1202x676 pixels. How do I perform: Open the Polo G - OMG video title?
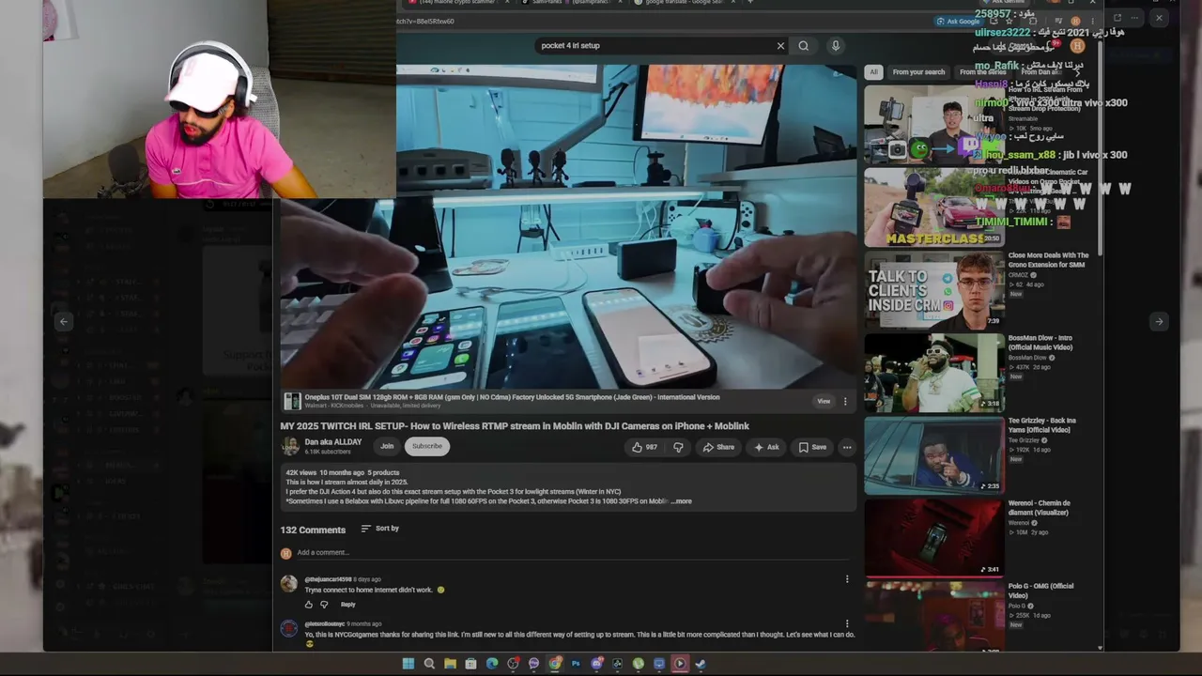click(1040, 591)
